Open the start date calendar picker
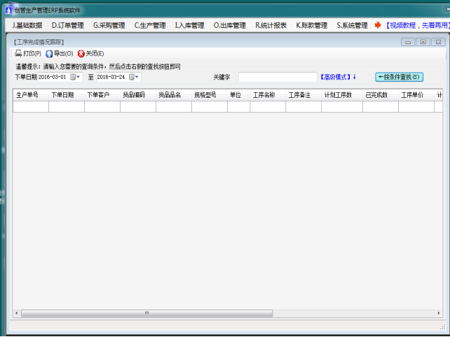The width and height of the screenshot is (450, 337). point(73,77)
